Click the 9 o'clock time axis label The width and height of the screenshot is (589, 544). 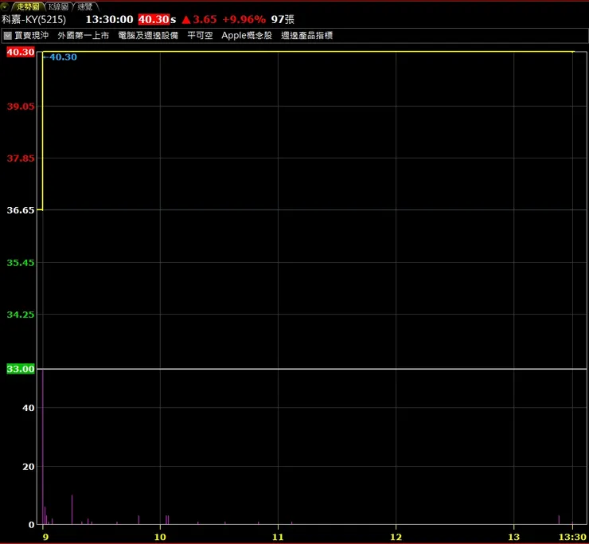click(45, 537)
